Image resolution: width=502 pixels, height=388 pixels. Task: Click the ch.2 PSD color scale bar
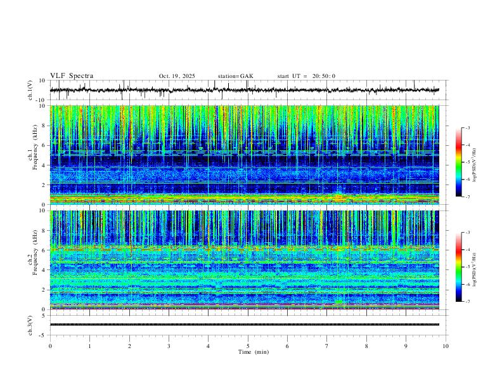point(458,267)
